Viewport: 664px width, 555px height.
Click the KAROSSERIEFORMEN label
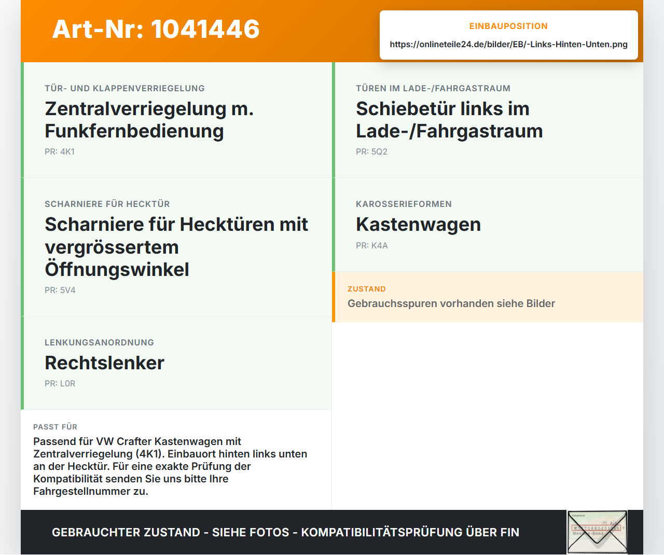[x=404, y=204]
